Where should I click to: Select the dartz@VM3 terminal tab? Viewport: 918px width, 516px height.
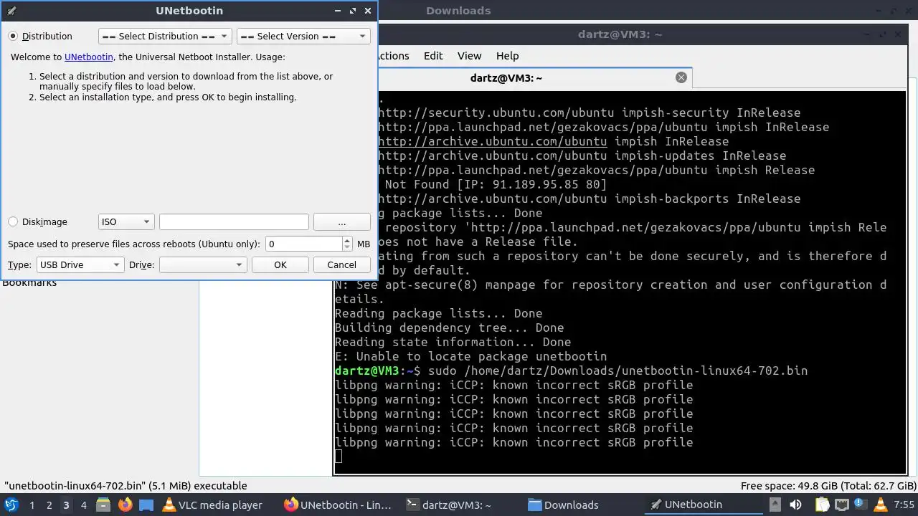click(x=506, y=77)
